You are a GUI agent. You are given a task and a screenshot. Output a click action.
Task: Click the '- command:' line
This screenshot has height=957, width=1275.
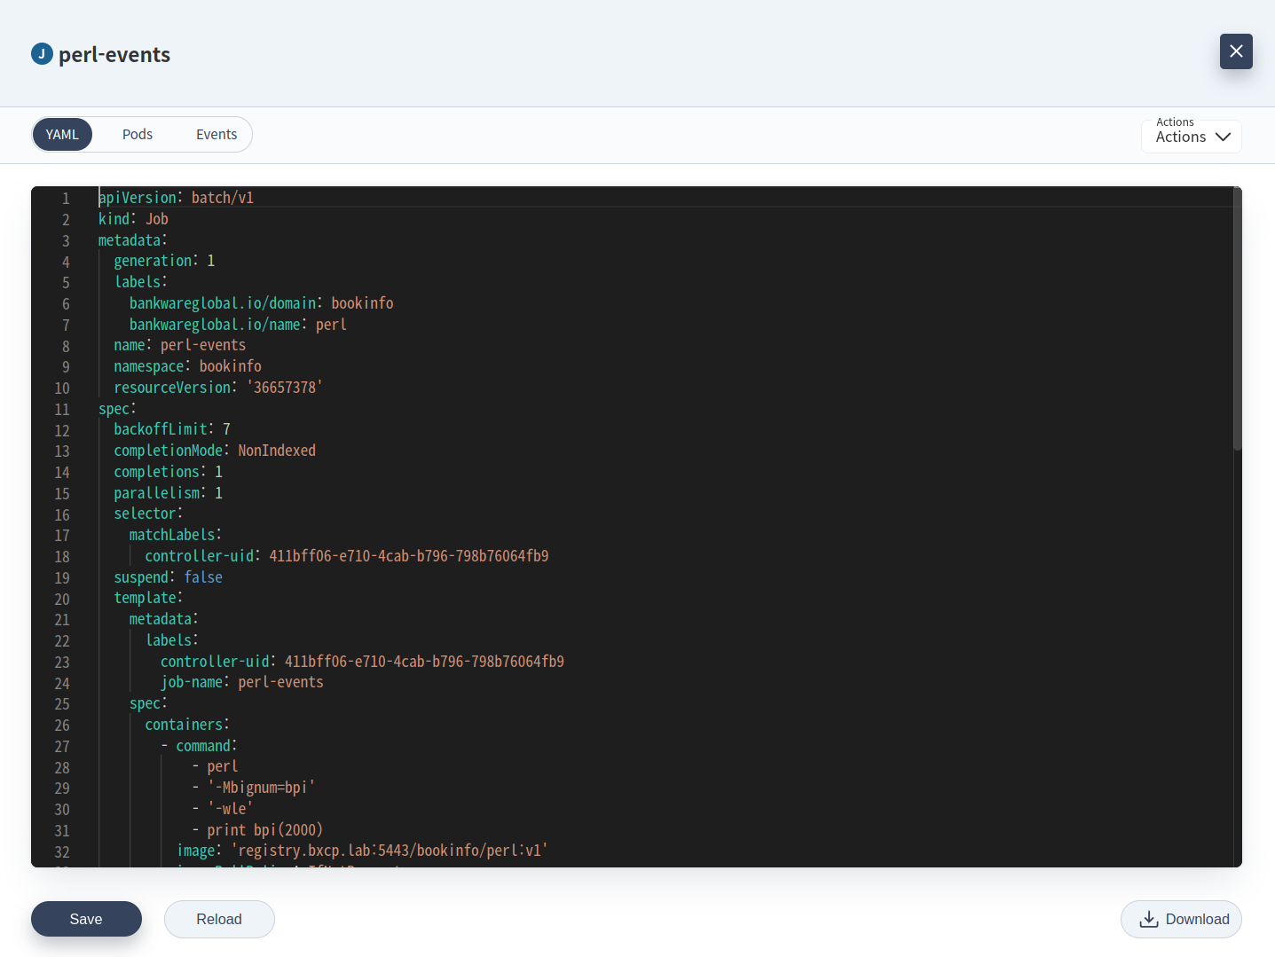pos(199,746)
